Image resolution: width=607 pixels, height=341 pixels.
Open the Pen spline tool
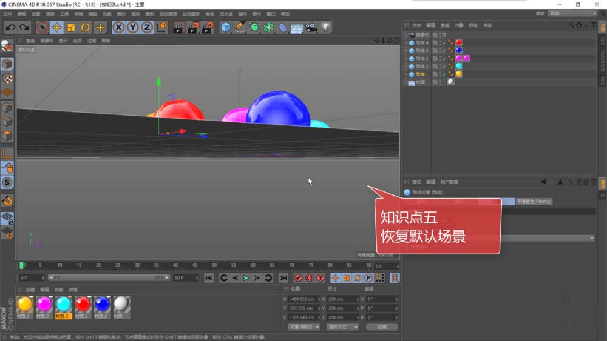(x=240, y=27)
